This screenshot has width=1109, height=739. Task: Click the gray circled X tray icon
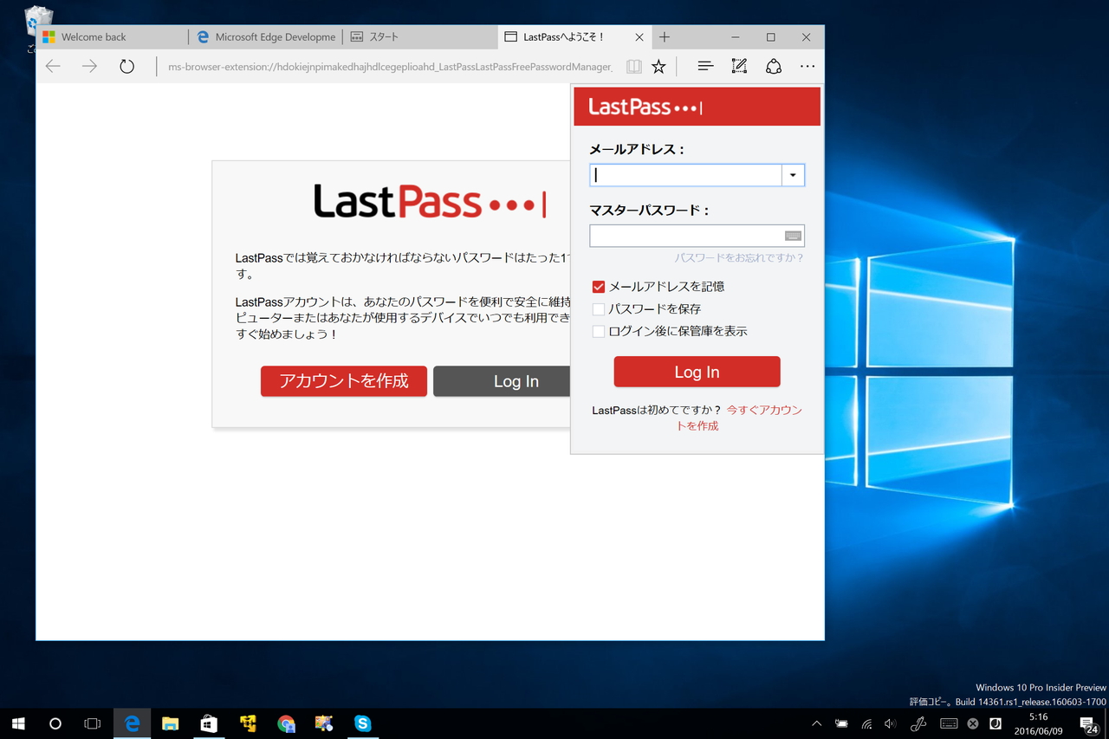(973, 723)
